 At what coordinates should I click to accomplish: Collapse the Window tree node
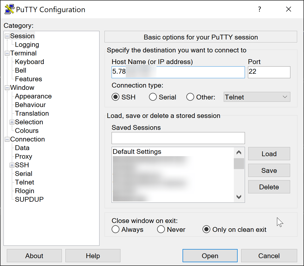point(7,88)
